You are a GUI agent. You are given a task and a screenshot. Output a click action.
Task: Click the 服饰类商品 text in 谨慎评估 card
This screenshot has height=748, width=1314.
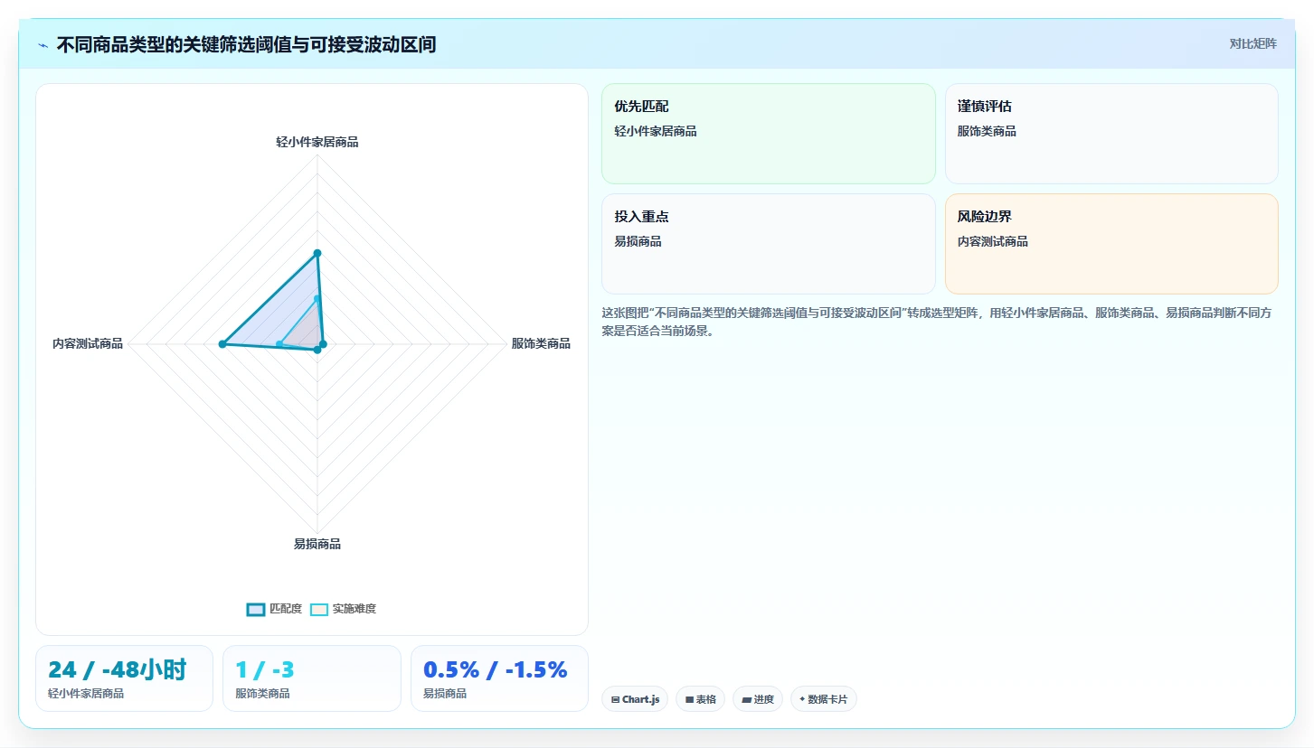[x=987, y=131]
